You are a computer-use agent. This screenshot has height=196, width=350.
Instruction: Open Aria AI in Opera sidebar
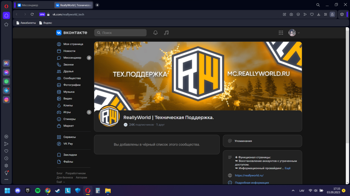tap(6, 63)
